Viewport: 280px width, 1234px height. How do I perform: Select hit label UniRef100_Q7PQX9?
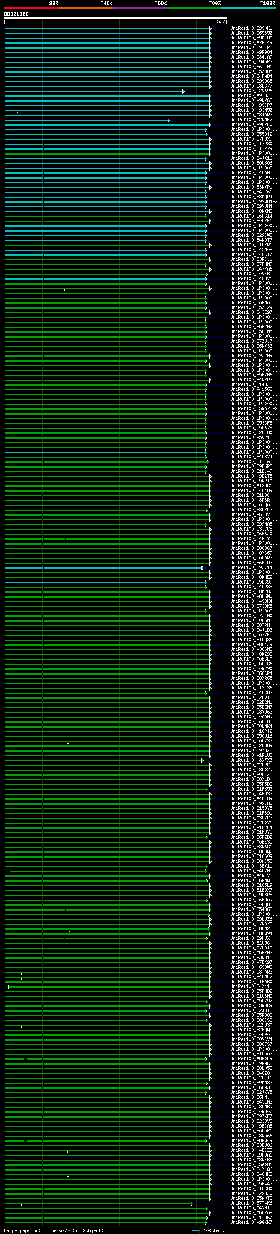(251, 139)
